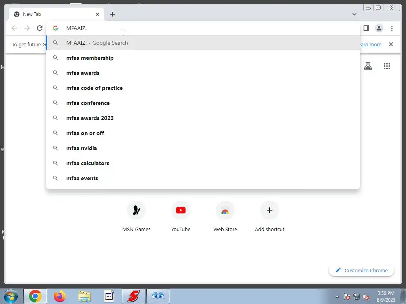Open the blue eyes taskbar app
The height and width of the screenshot is (304, 406).
click(x=158, y=296)
